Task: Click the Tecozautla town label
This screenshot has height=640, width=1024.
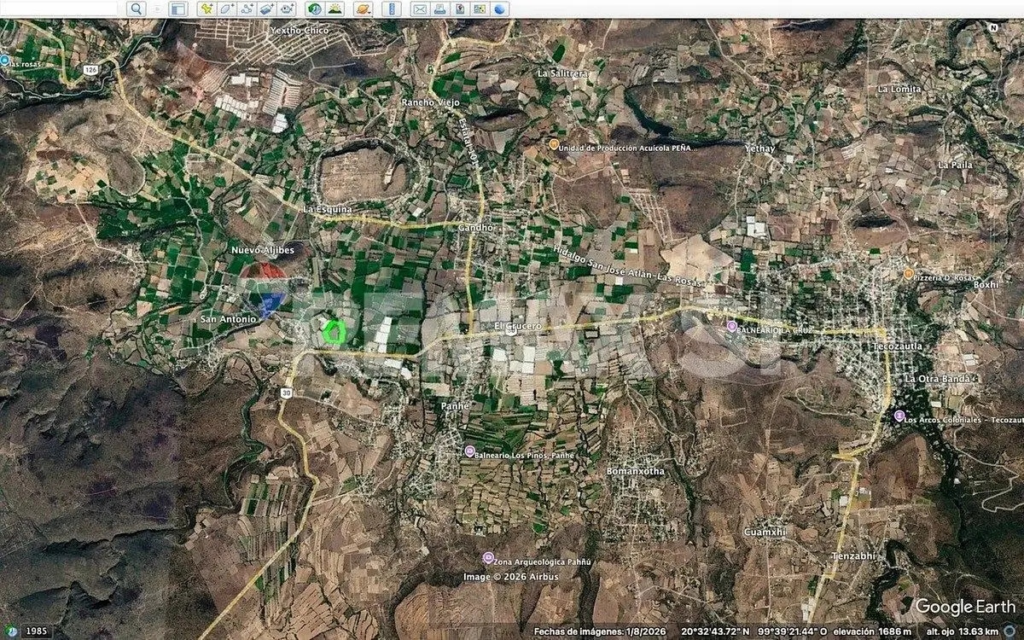Action: click(x=899, y=347)
